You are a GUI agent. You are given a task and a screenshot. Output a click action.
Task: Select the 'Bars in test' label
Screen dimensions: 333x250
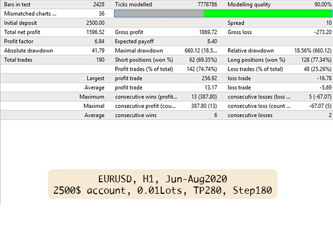coord(17,5)
